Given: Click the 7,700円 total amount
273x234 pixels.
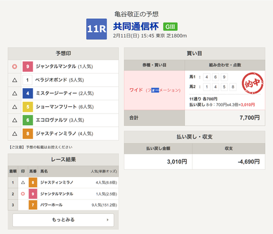Looking at the screenshot, I should (249, 118).
